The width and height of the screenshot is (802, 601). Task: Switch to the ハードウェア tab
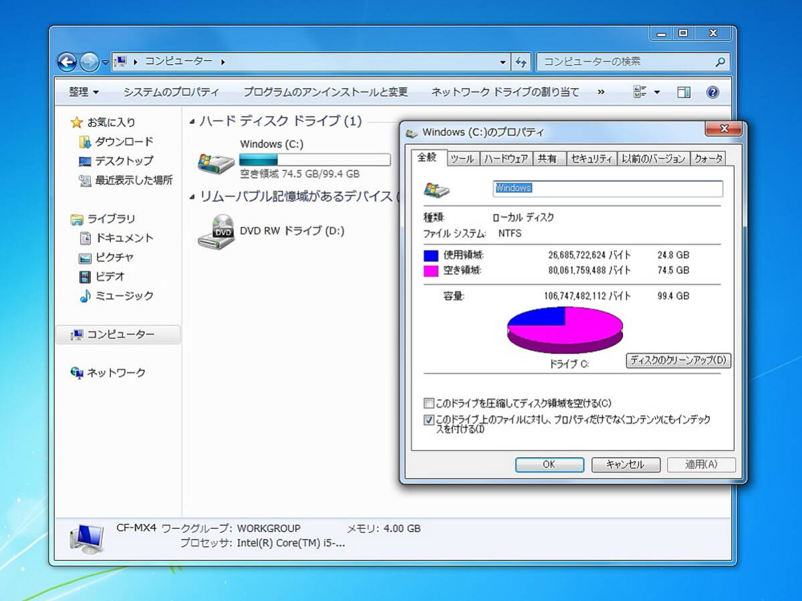[x=506, y=158]
